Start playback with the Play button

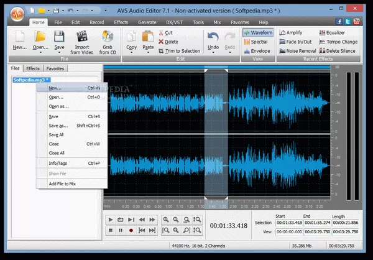click(111, 220)
